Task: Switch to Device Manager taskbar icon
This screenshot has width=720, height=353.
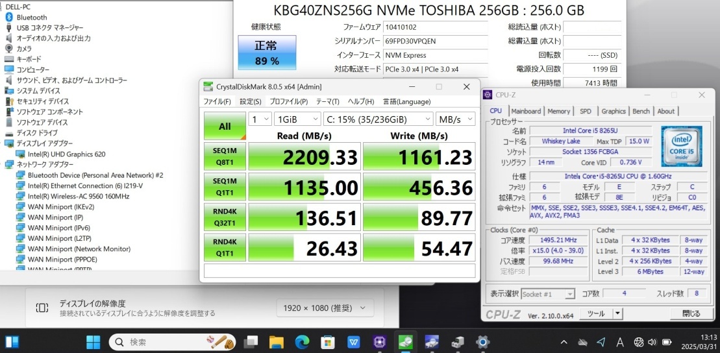Action: pyautogui.click(x=457, y=342)
